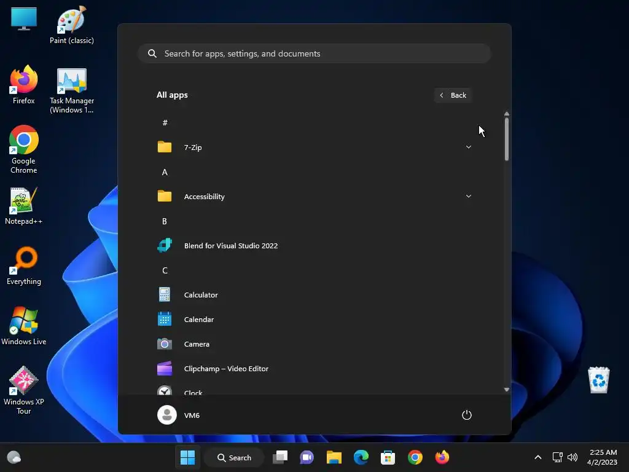The image size is (629, 472).
Task: Expand the Accessibility folder chevron
Action: [468, 196]
